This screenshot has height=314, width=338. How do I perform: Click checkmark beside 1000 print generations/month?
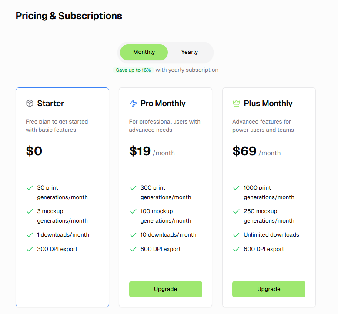(237, 188)
